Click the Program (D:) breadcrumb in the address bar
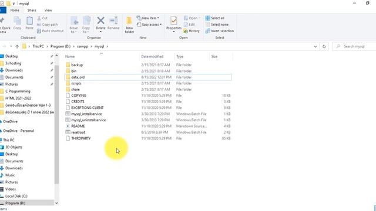The height and width of the screenshot is (211, 376). click(61, 46)
